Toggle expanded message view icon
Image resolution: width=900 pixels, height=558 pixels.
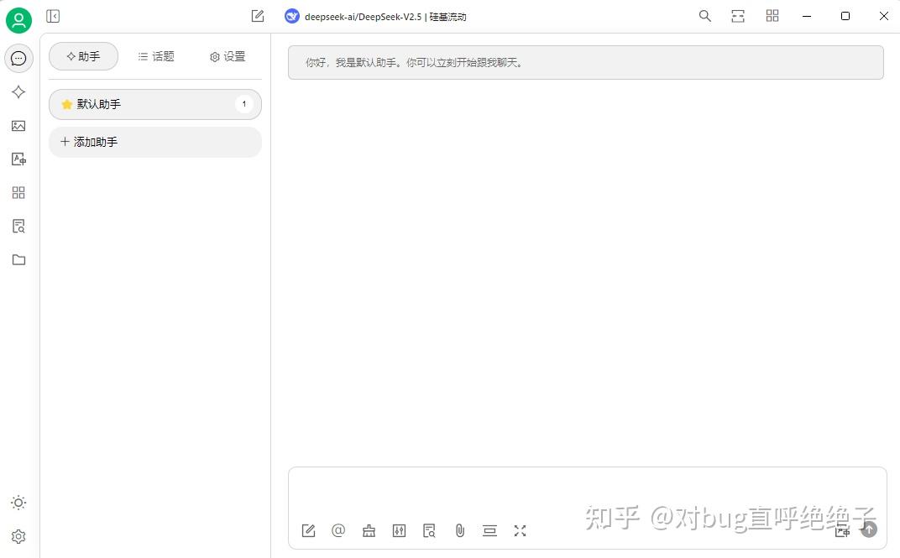(x=489, y=530)
